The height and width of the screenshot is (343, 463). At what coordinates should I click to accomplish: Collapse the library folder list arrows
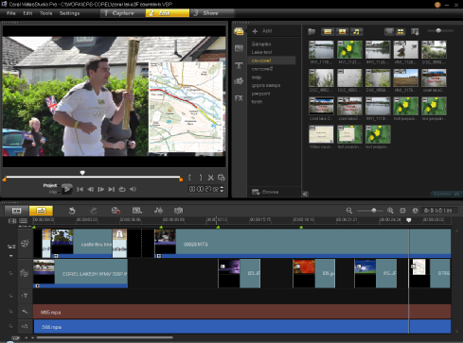305,194
